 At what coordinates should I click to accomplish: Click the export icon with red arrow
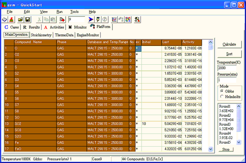tap(62, 20)
